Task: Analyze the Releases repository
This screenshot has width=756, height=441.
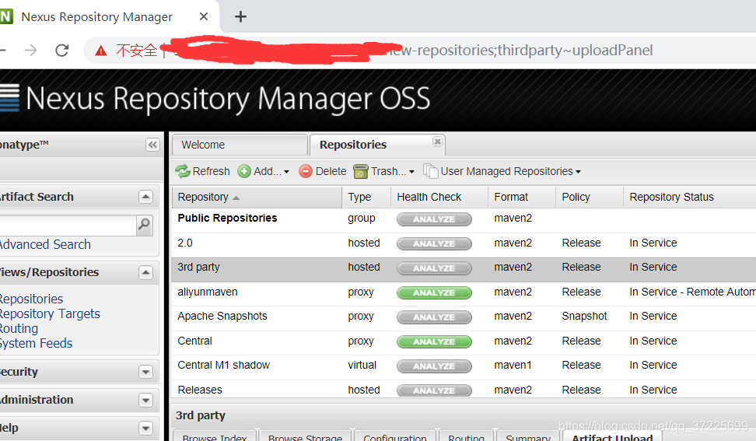Action: coord(434,391)
